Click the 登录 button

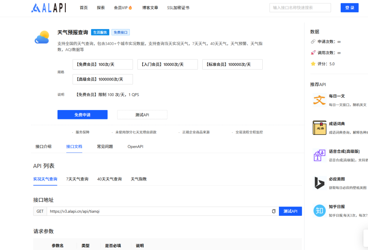(x=349, y=8)
